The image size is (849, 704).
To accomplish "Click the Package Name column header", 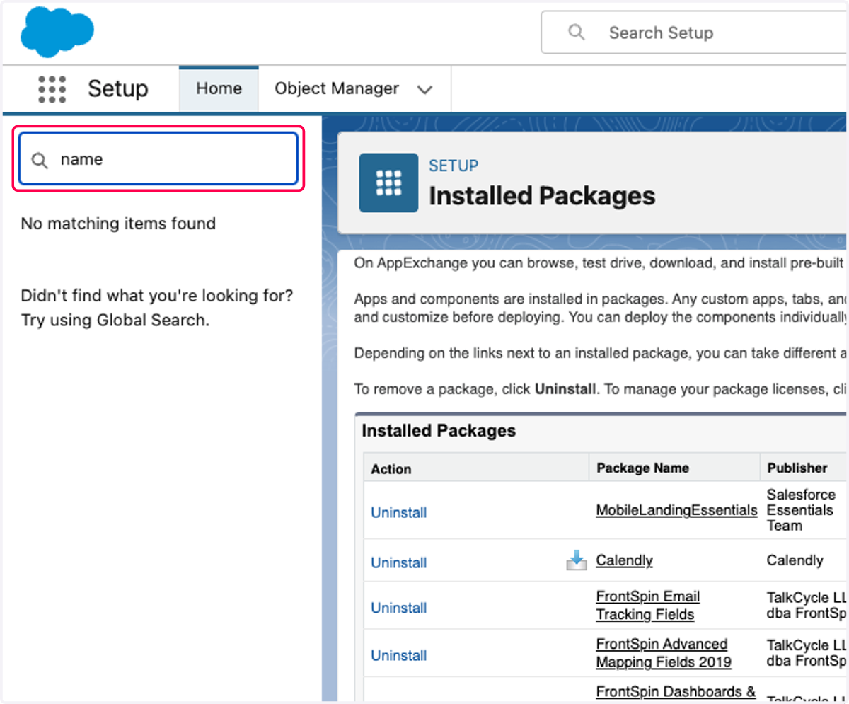I will (642, 468).
